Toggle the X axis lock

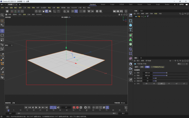pyautogui.click(x=12, y=11)
